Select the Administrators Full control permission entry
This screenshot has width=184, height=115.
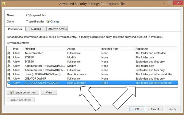(92, 70)
